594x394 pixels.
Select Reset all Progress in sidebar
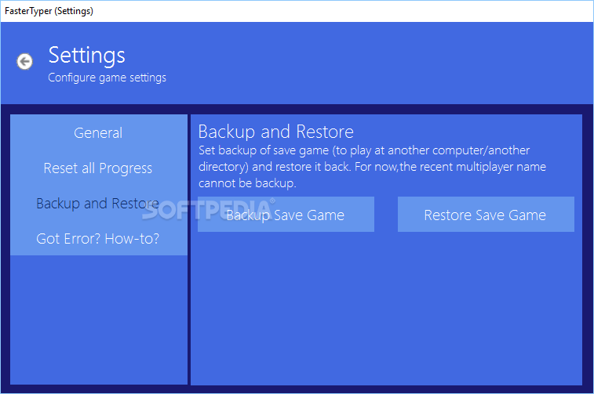pos(98,168)
